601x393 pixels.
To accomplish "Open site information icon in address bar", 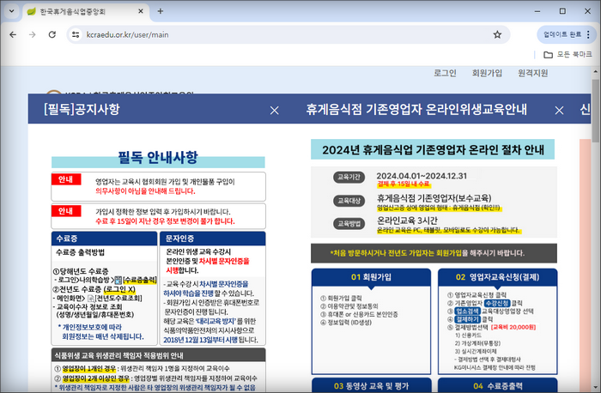I will (x=76, y=34).
